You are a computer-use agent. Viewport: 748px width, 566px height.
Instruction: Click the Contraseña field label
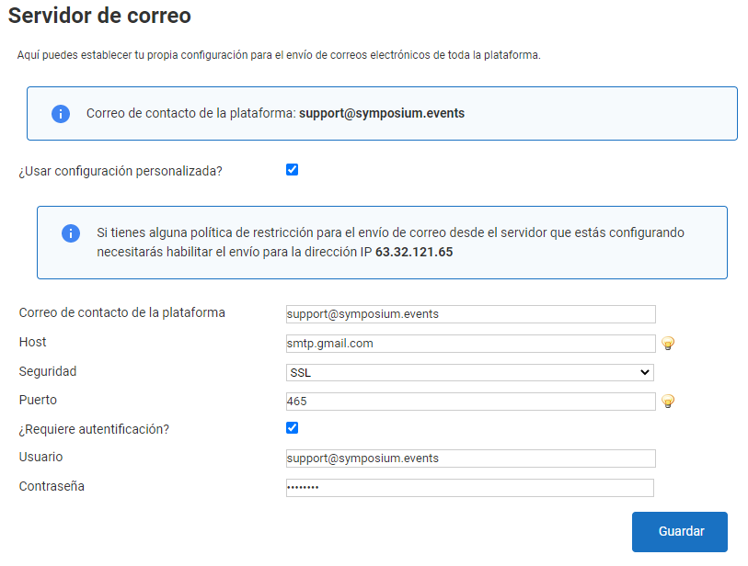pos(52,486)
